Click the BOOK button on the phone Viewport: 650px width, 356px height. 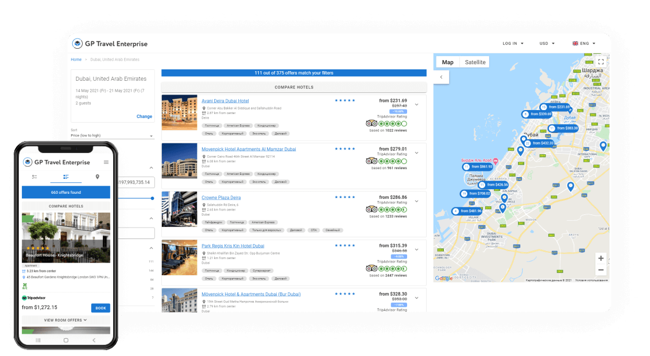(100, 308)
